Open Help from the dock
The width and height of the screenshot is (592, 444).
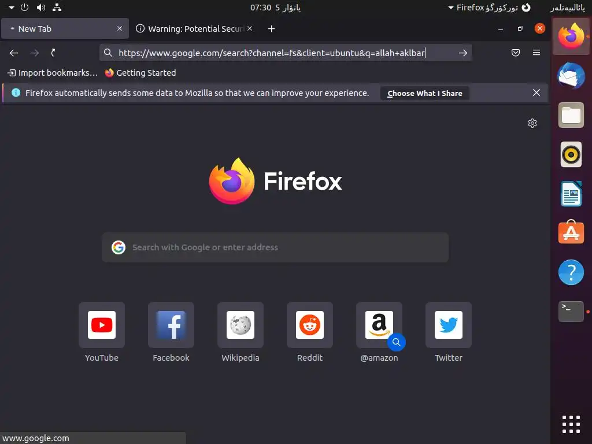point(571,272)
